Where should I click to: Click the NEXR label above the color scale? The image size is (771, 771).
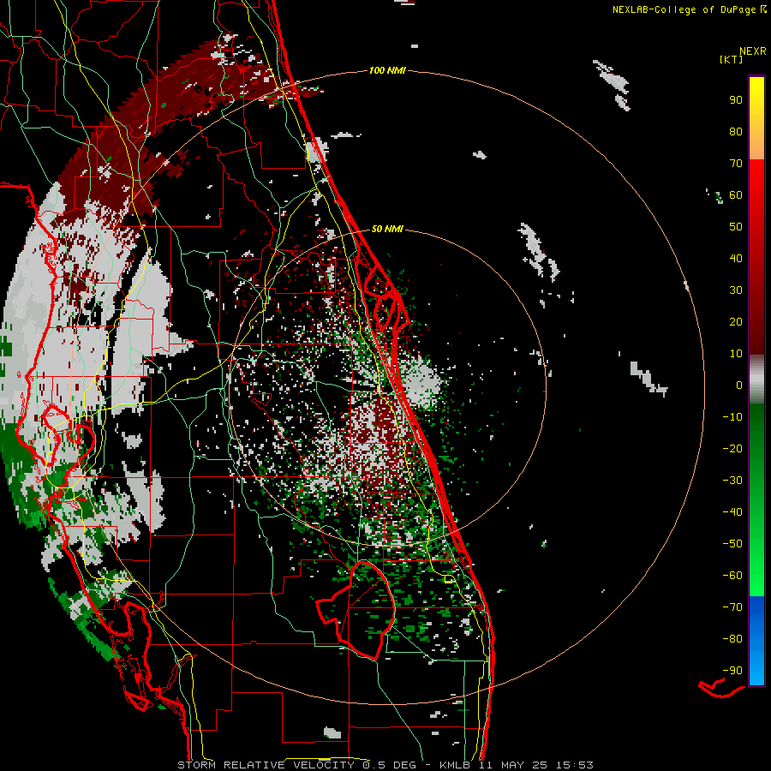pyautogui.click(x=753, y=51)
